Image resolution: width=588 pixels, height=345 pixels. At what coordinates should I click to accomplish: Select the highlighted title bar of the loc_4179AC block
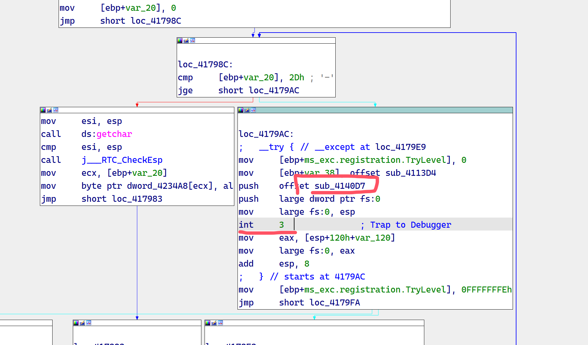tap(375, 110)
